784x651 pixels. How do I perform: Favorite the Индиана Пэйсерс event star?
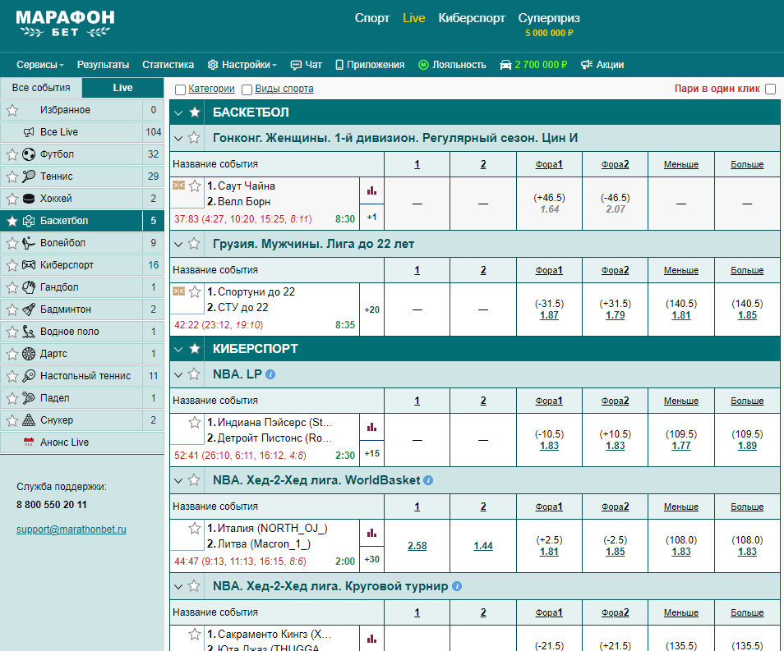tap(195, 422)
